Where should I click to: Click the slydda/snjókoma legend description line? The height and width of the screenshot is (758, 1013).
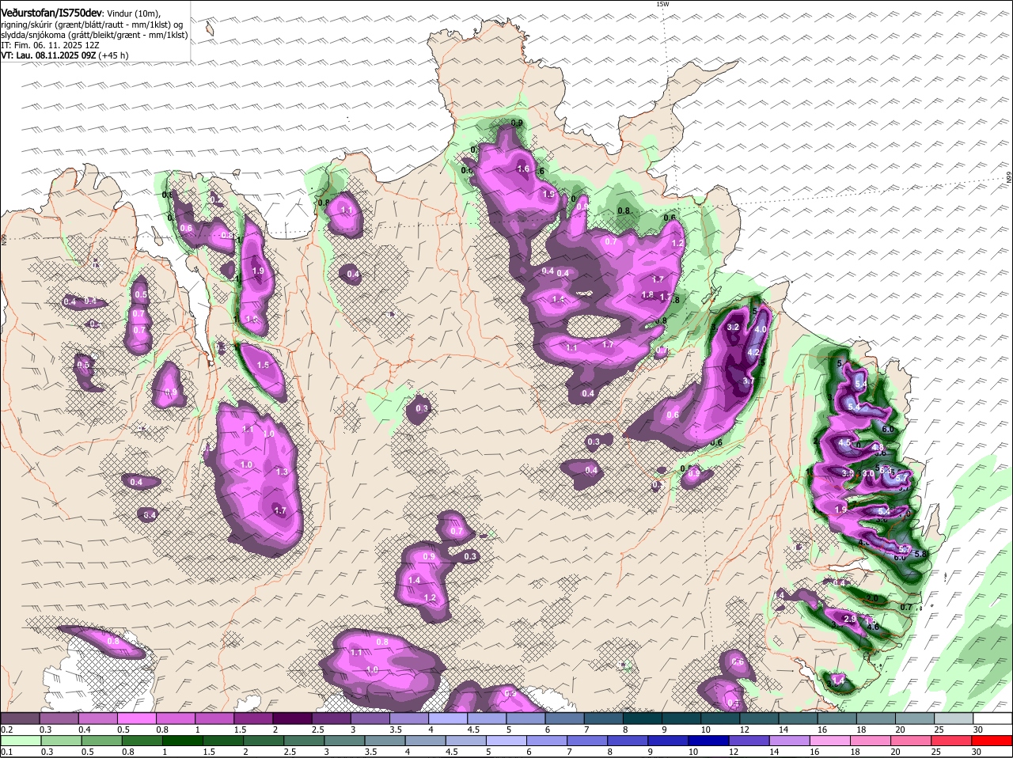pyautogui.click(x=94, y=35)
